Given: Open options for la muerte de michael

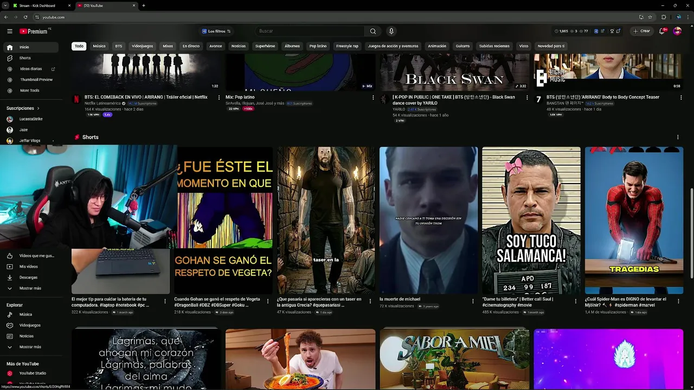Looking at the screenshot, I should 473,301.
